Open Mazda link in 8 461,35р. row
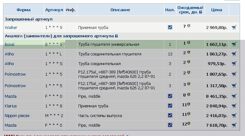 (10, 96)
